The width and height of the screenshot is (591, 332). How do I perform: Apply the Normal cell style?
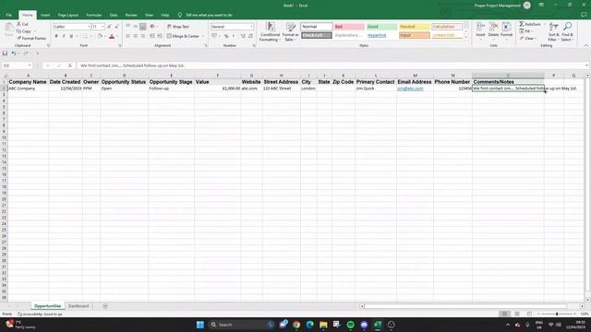click(317, 27)
